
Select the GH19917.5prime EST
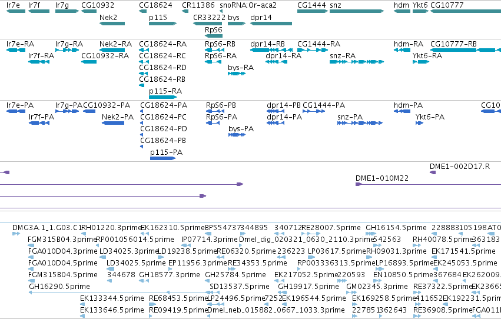tap(283, 293)
